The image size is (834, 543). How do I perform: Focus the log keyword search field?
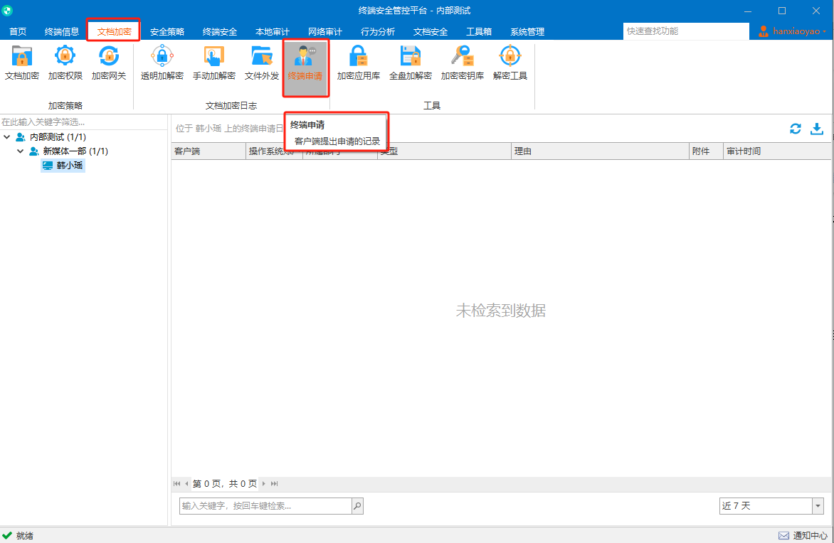point(265,506)
